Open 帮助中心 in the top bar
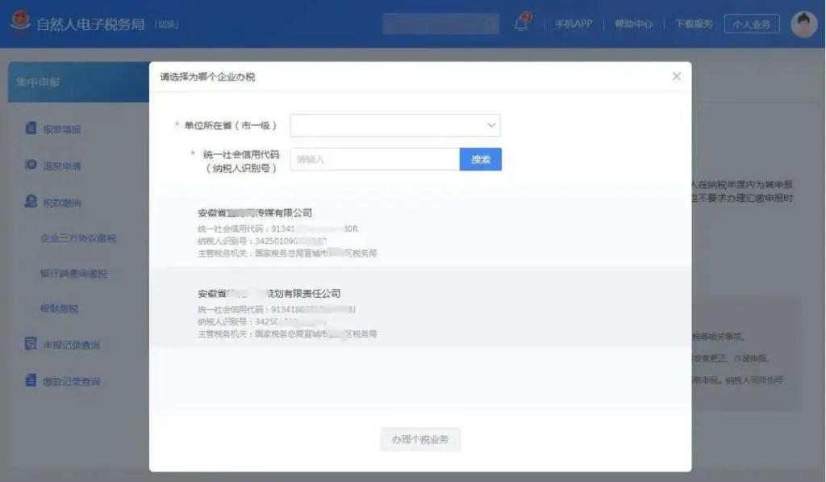 click(x=633, y=24)
